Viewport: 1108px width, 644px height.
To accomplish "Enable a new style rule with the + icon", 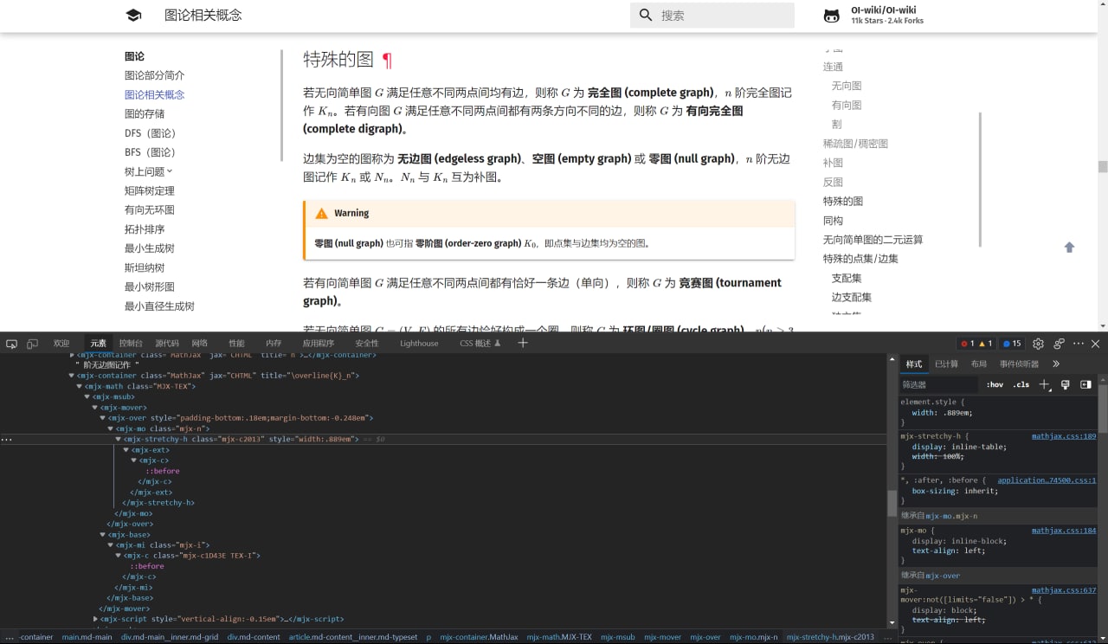I will click(x=1044, y=383).
